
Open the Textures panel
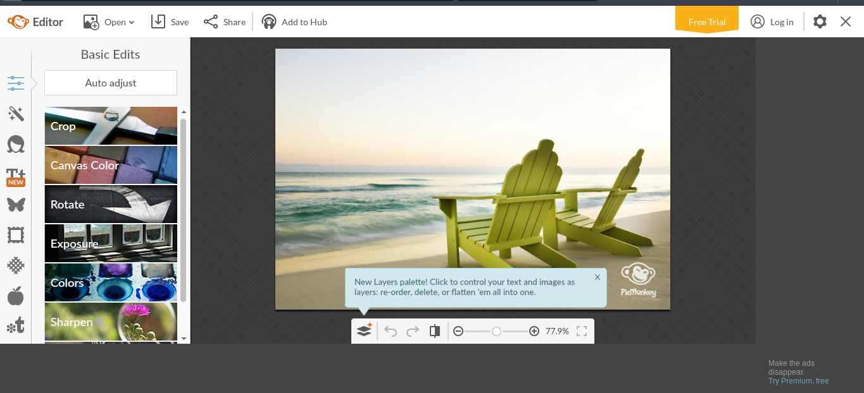[x=16, y=265]
